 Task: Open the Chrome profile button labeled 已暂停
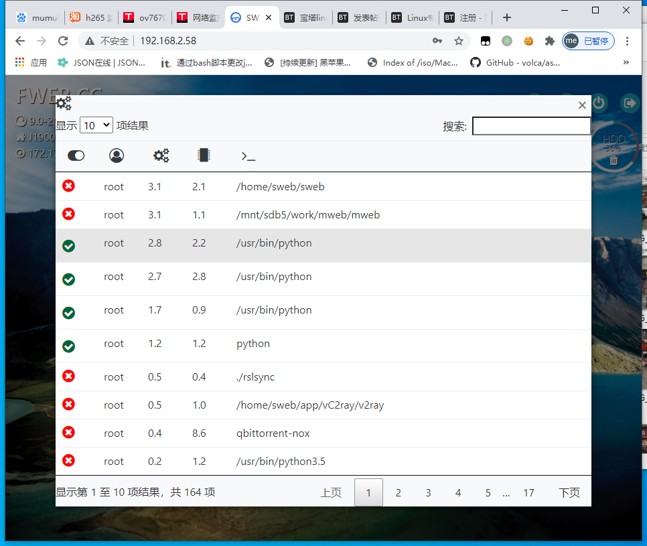[588, 41]
